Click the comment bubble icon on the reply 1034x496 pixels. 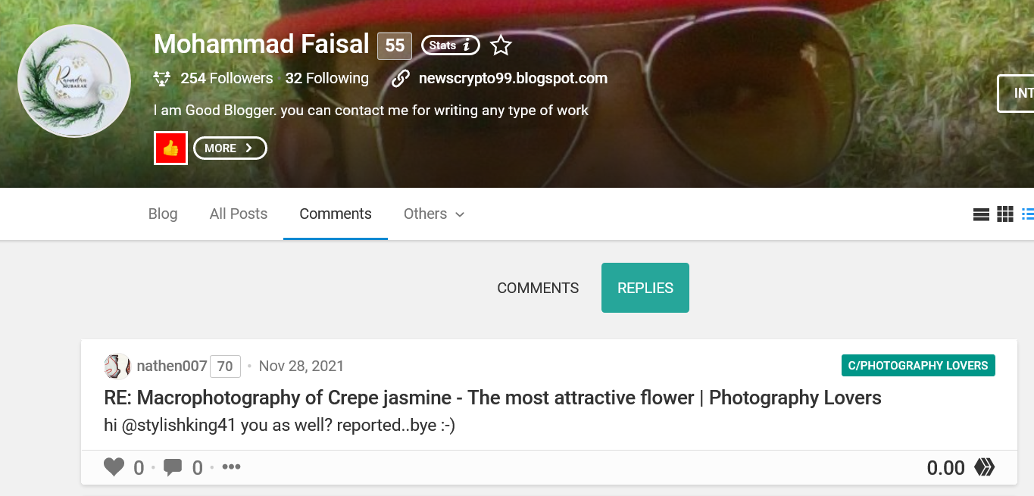(173, 466)
